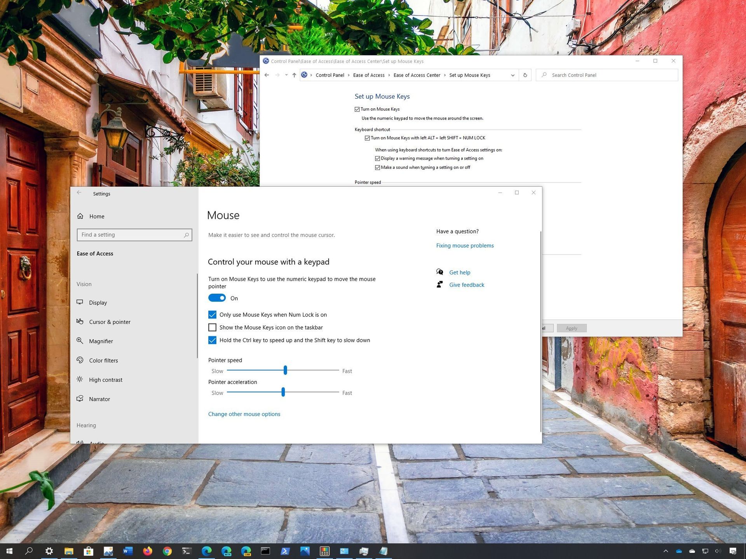Viewport: 746px width, 559px height.
Task: Uncheck Only use Mouse Keys when Num Lock is on
Action: [x=212, y=314]
